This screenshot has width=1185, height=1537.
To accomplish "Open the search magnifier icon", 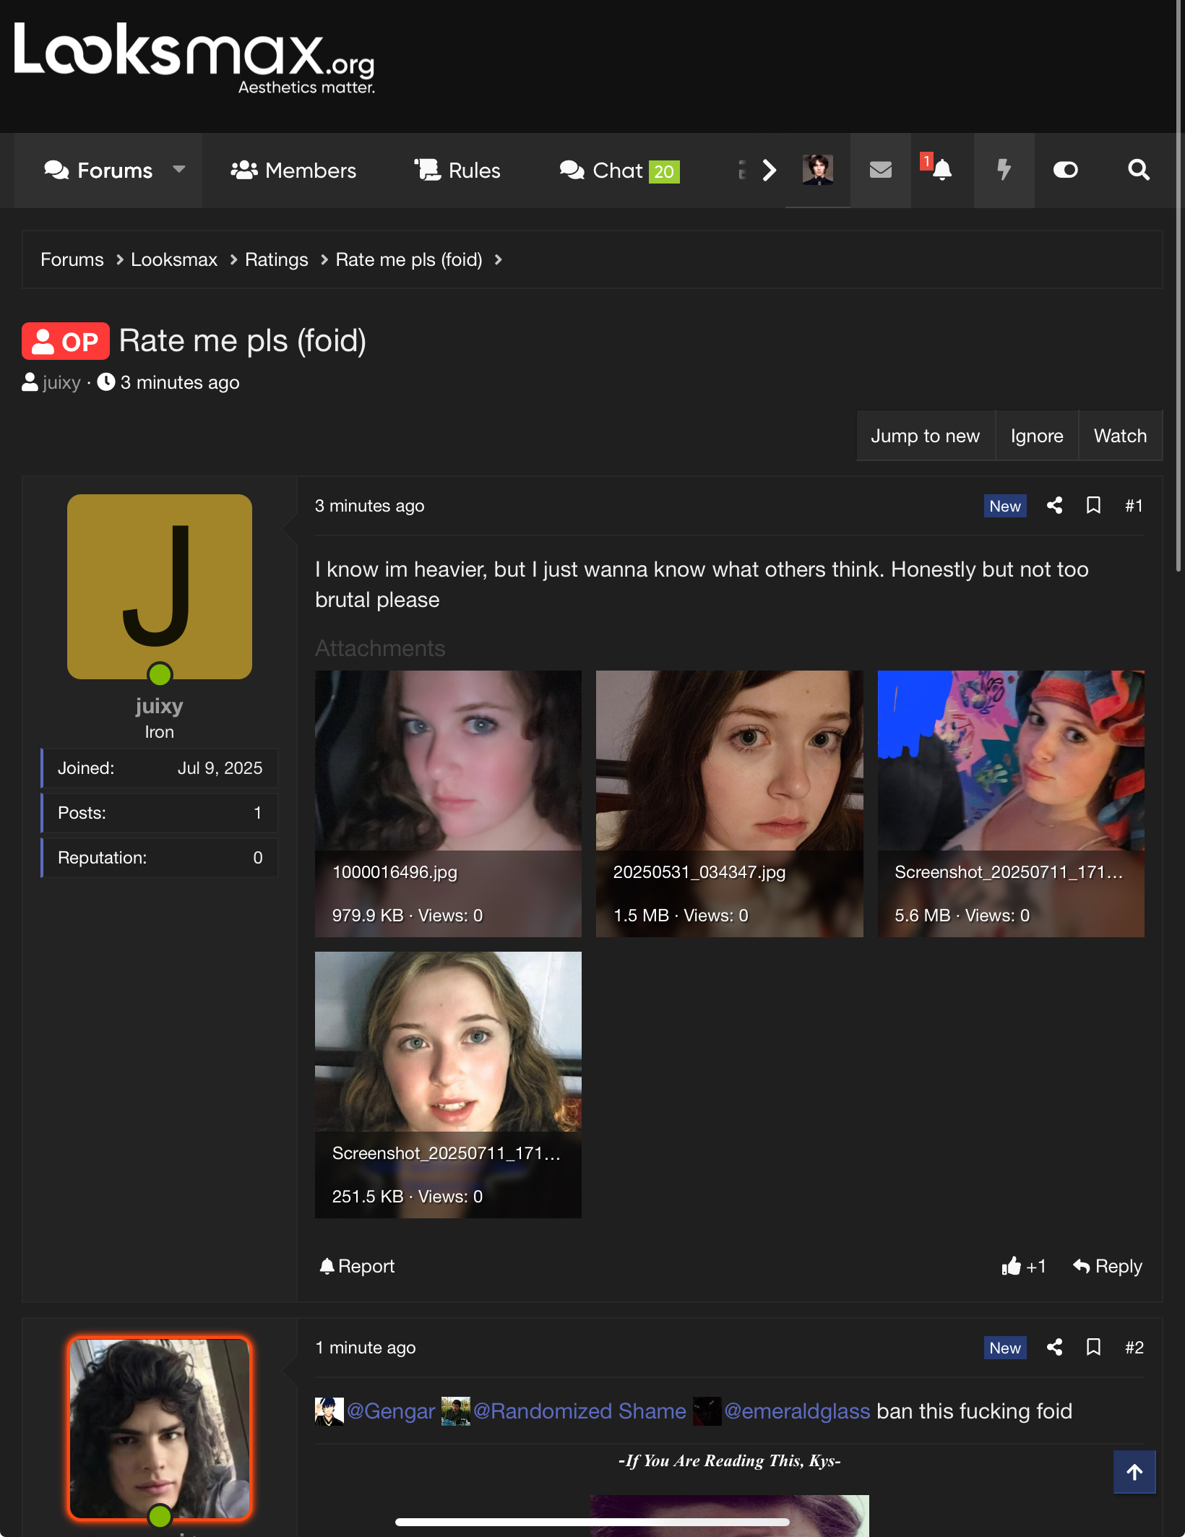I will click(1139, 171).
